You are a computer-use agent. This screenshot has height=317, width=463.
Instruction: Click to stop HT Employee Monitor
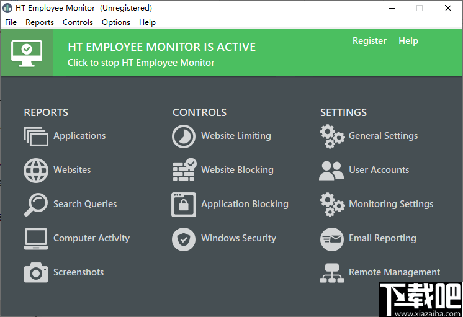(141, 63)
